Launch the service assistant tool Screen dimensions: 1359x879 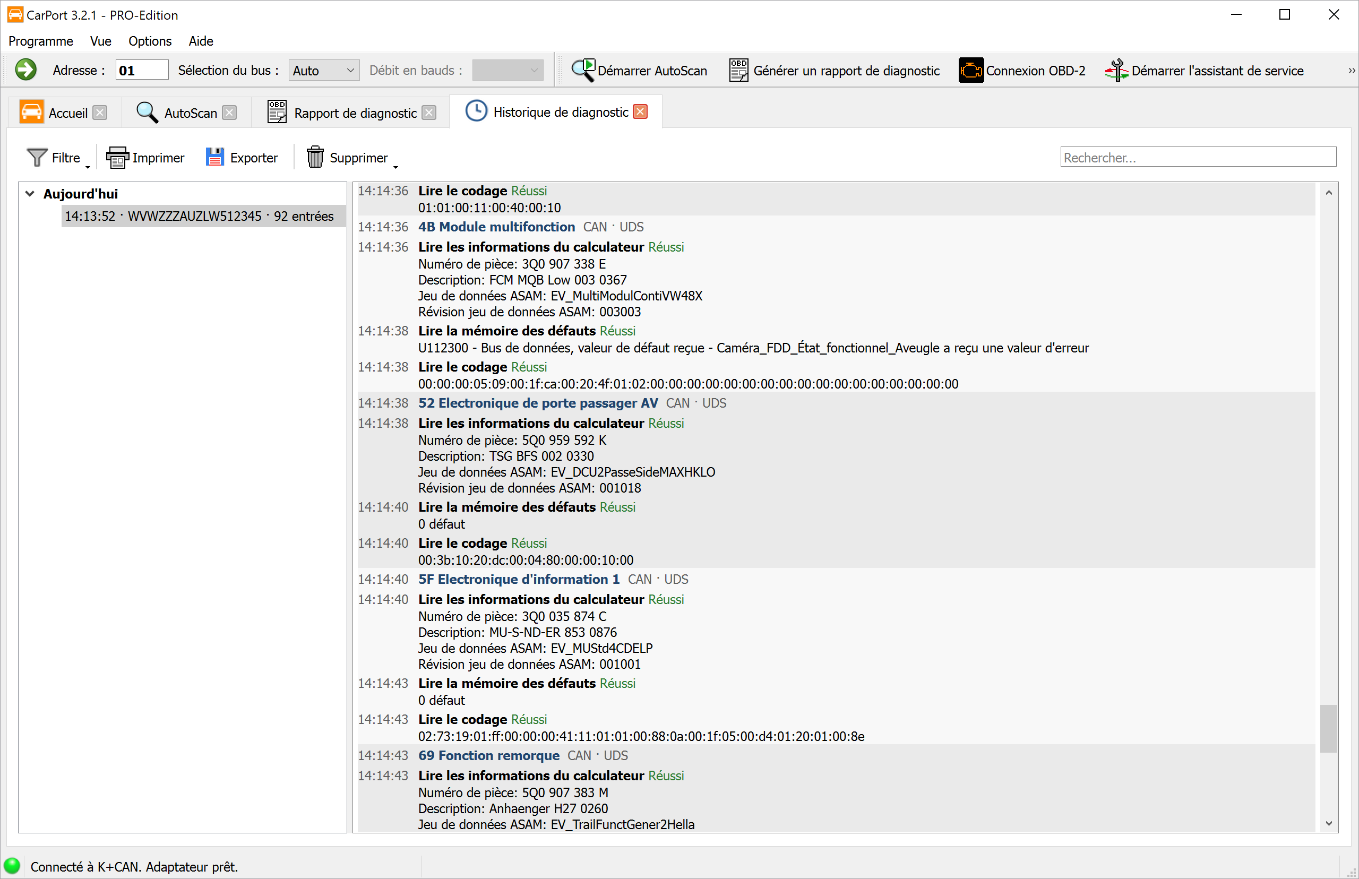tap(1205, 70)
